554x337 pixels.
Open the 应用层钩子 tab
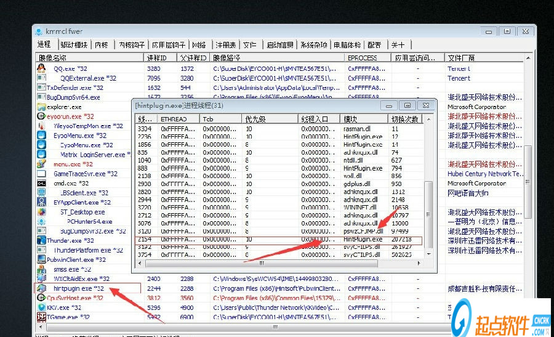pyautogui.click(x=169, y=45)
